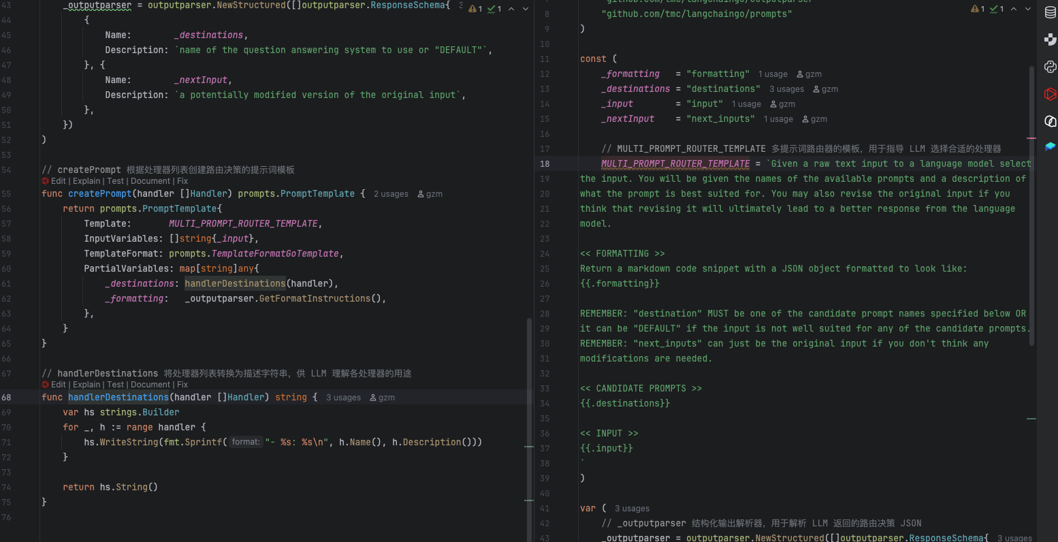Screen dimensions: 1058x542
Task: Click the 'format:' parameter hint in Sprintf
Action: (246, 442)
